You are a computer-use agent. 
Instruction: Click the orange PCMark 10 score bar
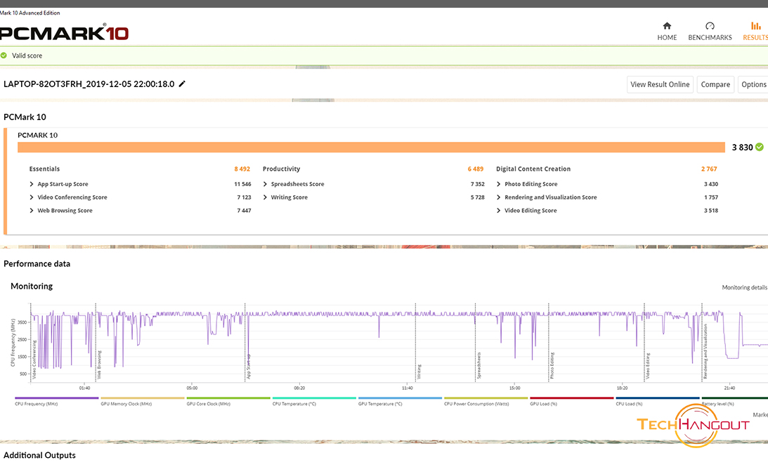pos(371,148)
